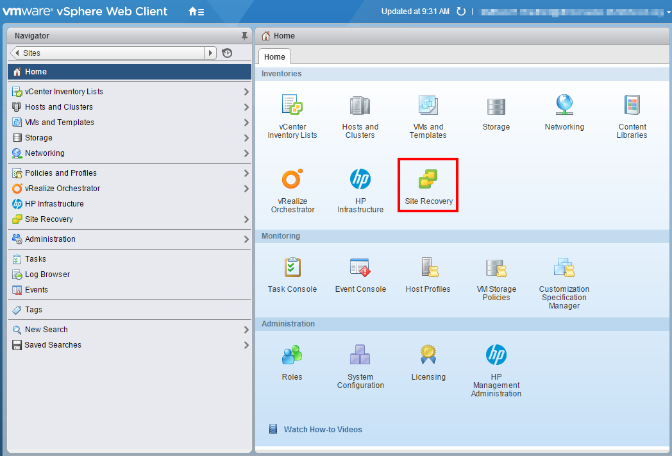
Task: Select Log Browser in the Navigator
Action: (130, 274)
